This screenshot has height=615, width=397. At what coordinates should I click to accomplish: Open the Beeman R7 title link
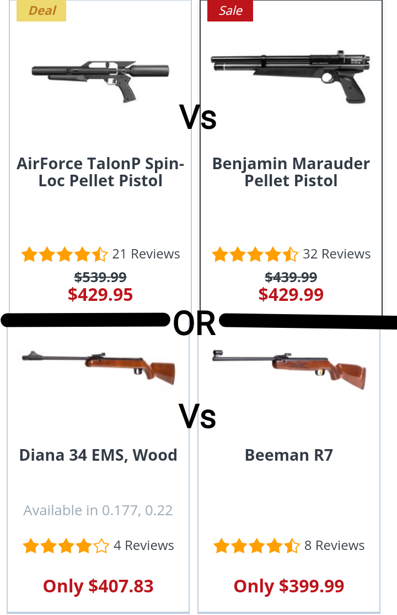[x=289, y=455]
